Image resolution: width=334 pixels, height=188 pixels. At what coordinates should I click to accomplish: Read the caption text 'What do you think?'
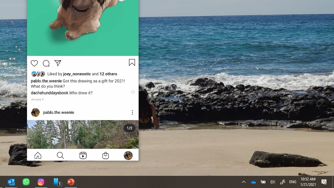pyautogui.click(x=48, y=86)
